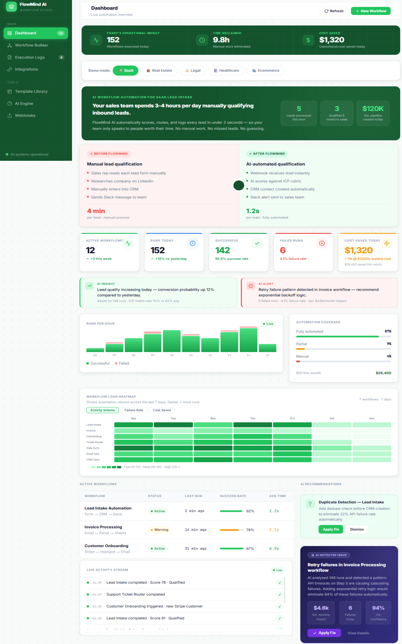Click the Dashboard grid icon in sidebar
Image resolution: width=402 pixels, height=644 pixels.
pos(10,33)
